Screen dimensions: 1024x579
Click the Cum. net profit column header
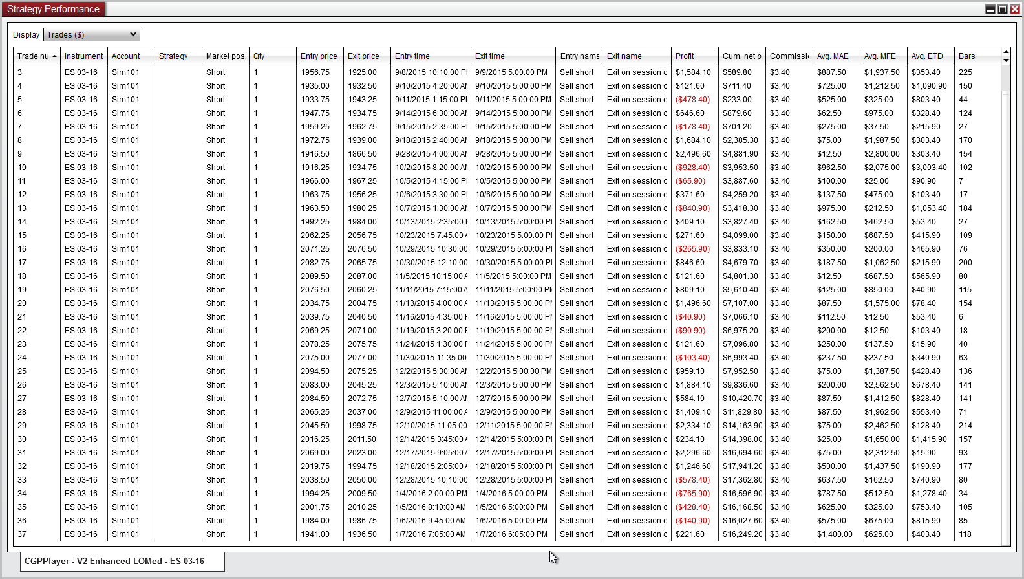point(742,56)
